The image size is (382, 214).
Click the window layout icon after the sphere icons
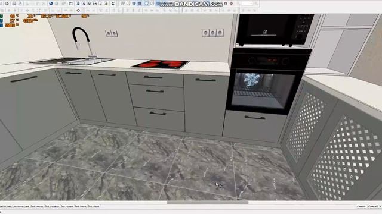(70, 4)
